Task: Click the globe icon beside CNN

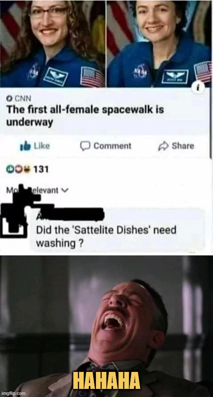Action: [9, 98]
